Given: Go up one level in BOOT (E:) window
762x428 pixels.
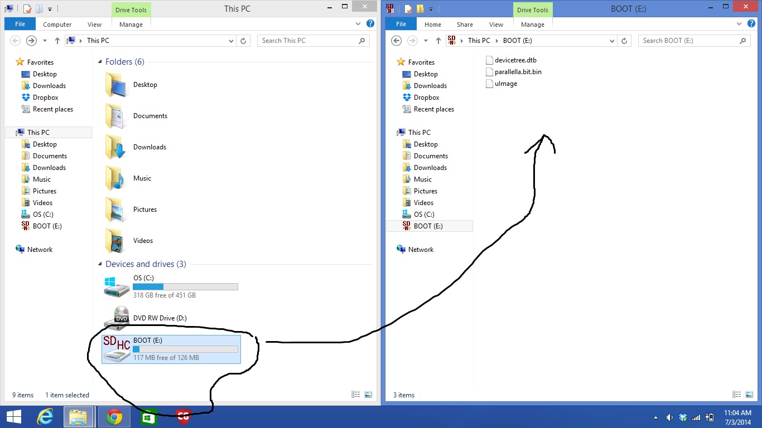Looking at the screenshot, I should pos(438,41).
